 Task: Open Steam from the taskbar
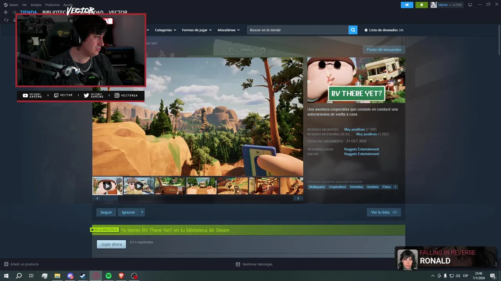(x=83, y=276)
